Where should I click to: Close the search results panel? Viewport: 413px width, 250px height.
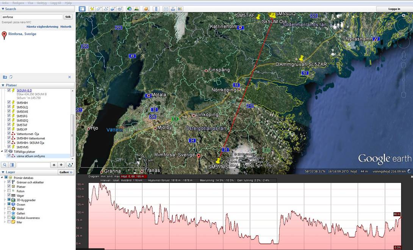point(70,77)
